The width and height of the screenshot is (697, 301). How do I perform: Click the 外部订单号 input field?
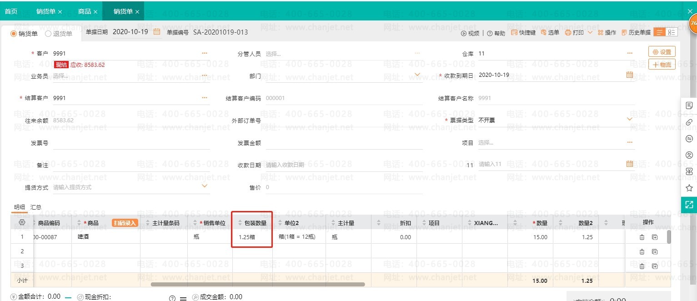coord(344,120)
